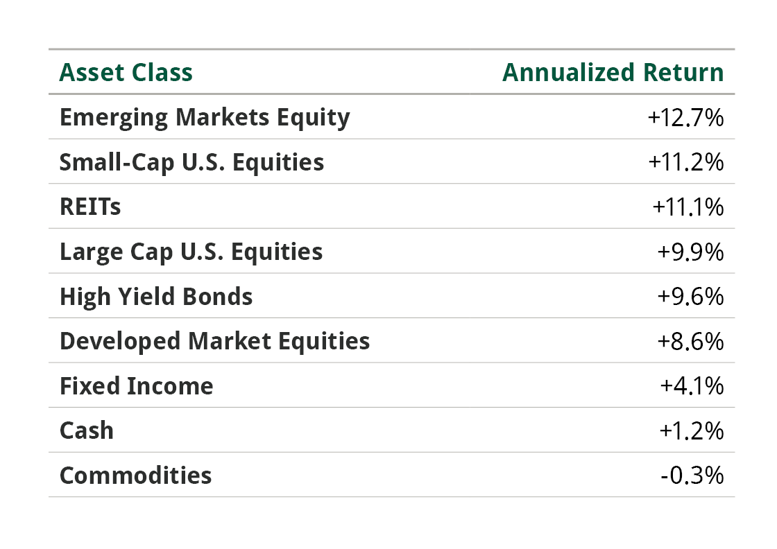777x549 pixels.
Task: Select the Small-Cap U.S. Equities label
Action: [x=191, y=162]
